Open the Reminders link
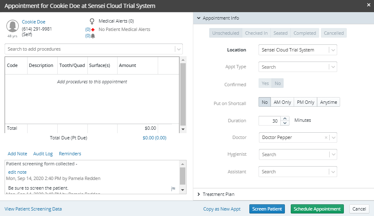The image size is (374, 216). [x=70, y=154]
